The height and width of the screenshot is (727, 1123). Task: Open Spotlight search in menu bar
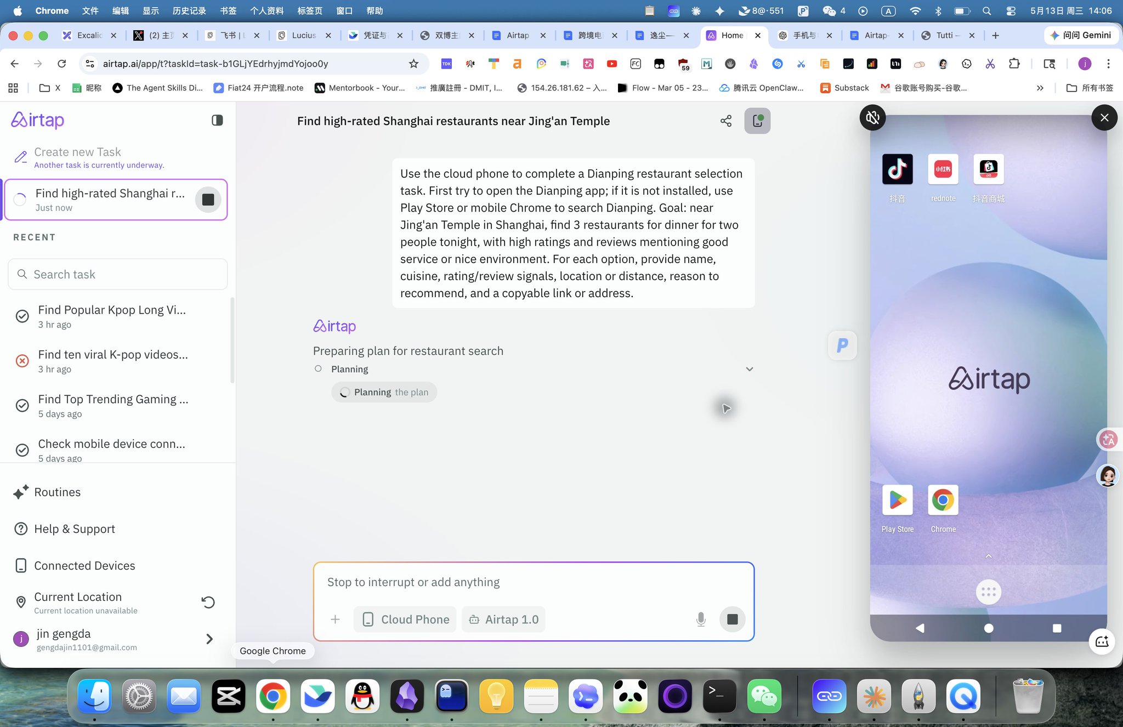point(986,10)
